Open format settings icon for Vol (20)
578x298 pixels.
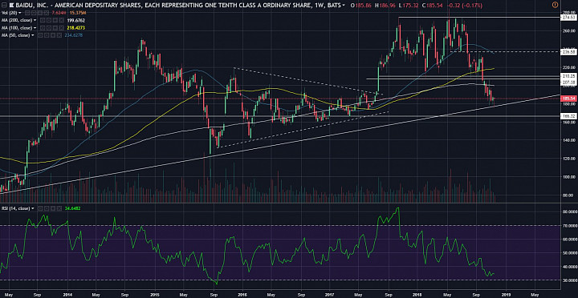pyautogui.click(x=34, y=13)
